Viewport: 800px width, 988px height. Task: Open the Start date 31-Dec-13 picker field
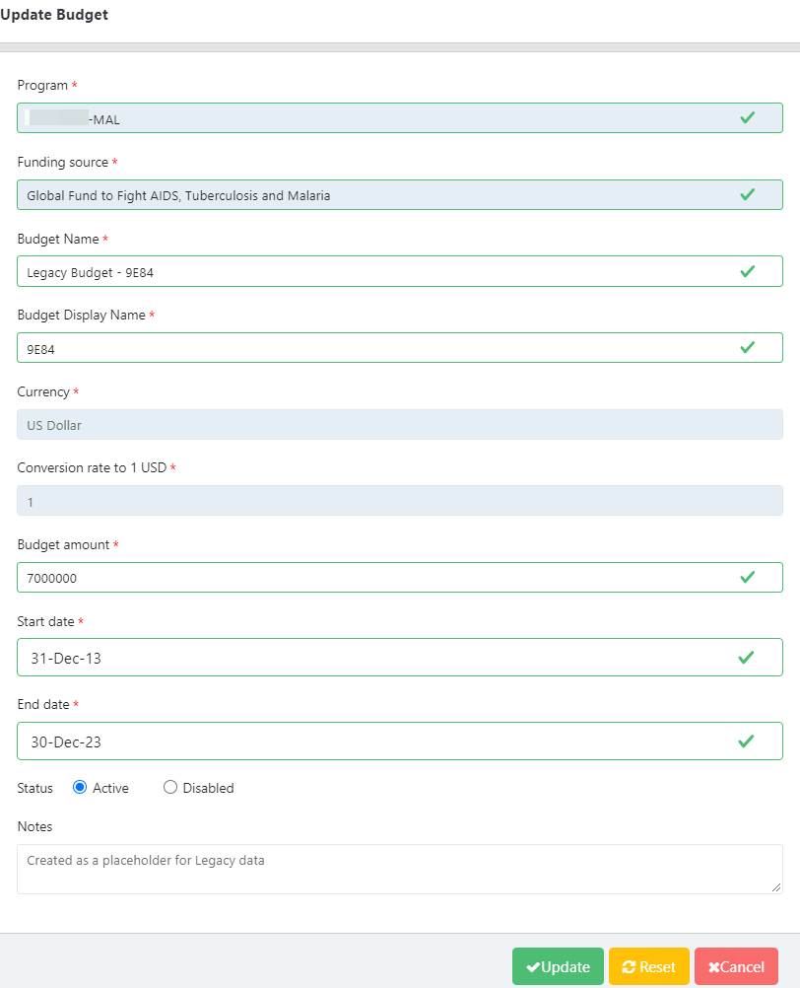pyautogui.click(x=400, y=658)
